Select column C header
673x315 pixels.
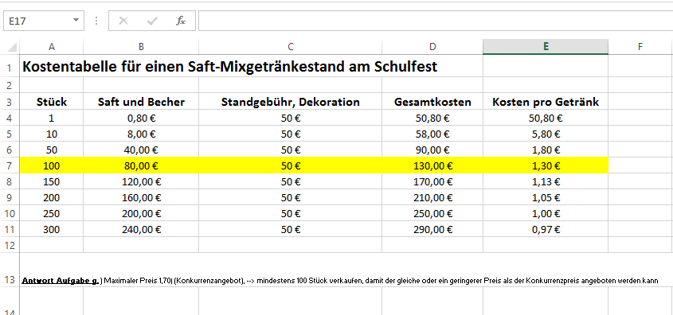click(x=291, y=47)
